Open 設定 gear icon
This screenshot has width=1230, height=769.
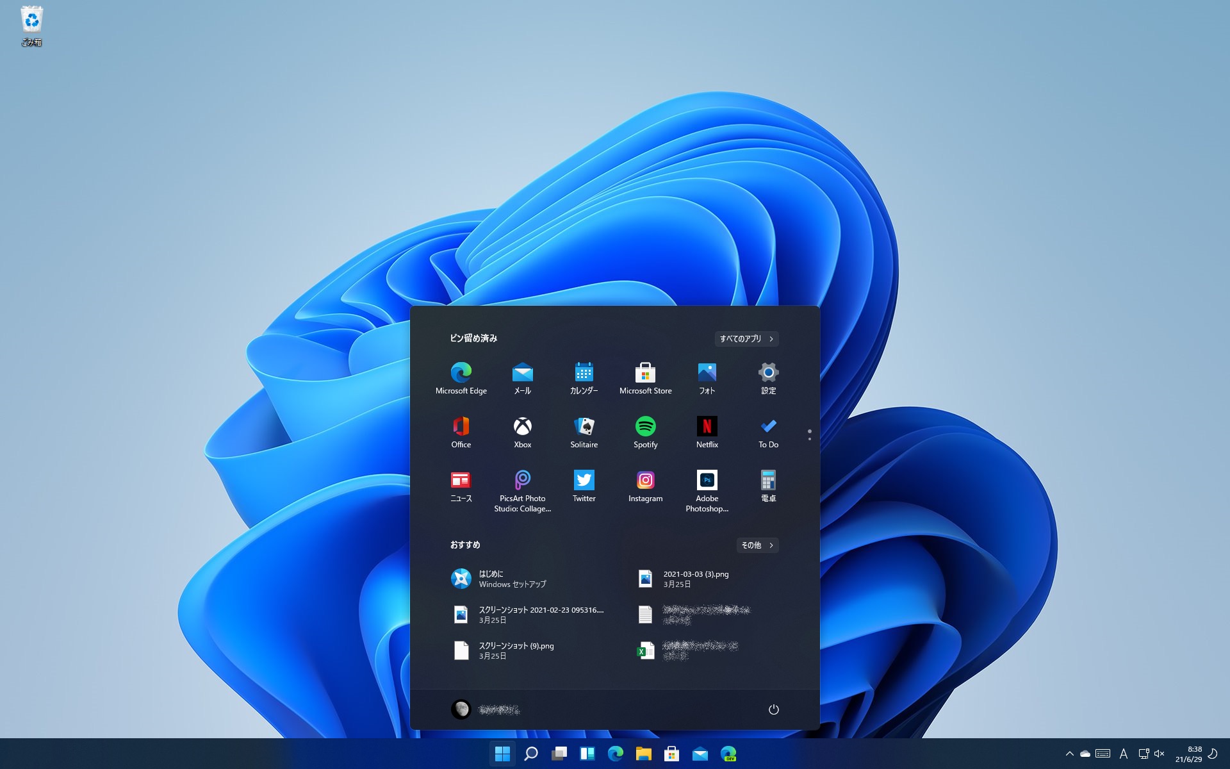(x=768, y=378)
